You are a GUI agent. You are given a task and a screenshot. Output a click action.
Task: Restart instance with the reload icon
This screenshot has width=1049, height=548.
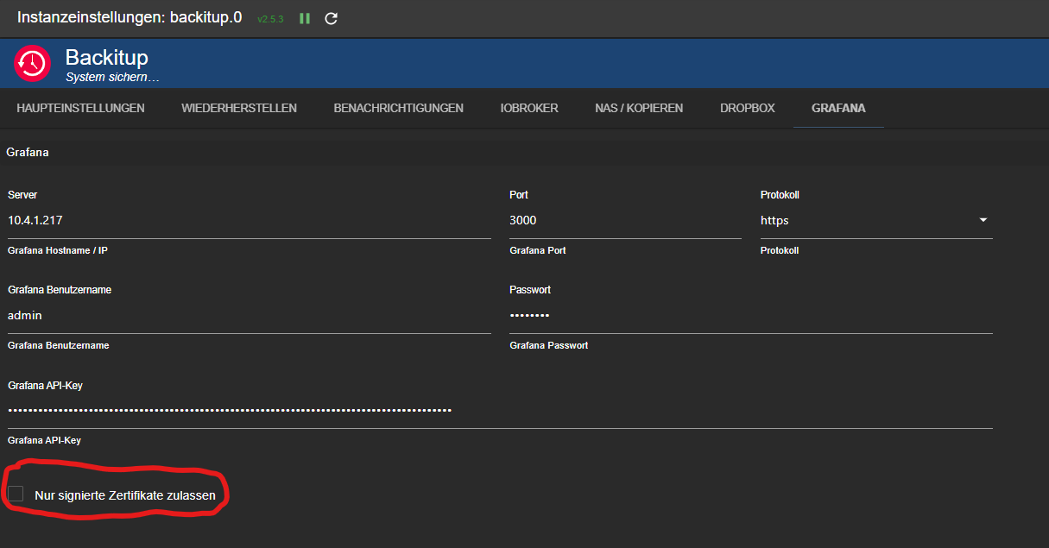point(331,18)
